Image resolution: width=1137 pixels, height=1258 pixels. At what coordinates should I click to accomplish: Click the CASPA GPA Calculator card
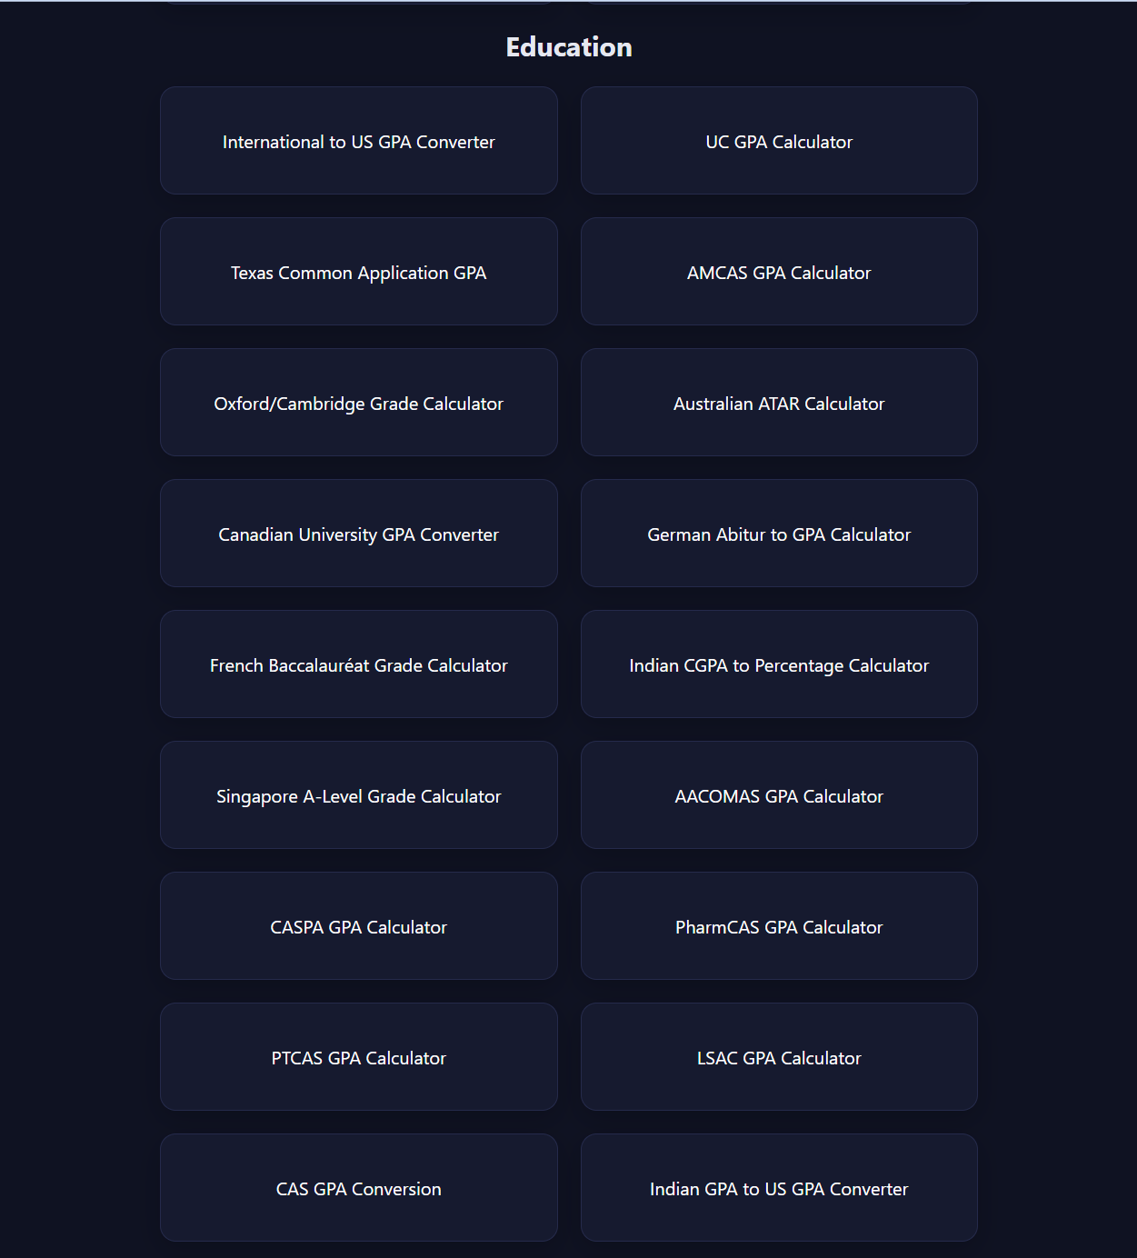click(358, 927)
